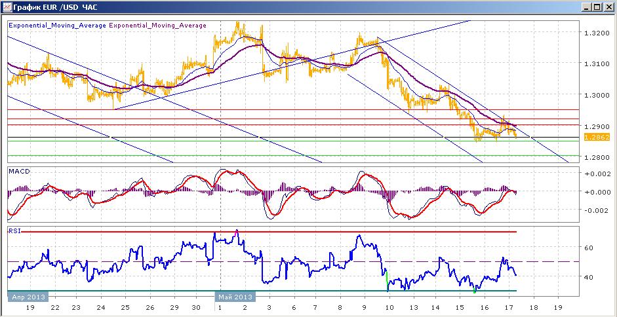Select the red RSI overbought line

(x=269, y=232)
